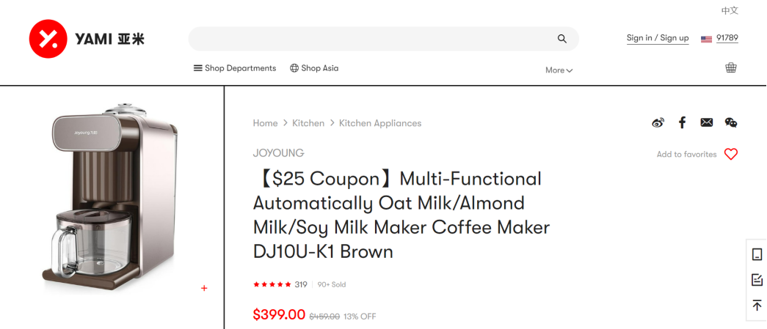Screen dimensions: 767x329
Task: Click Sign in / Sign up link
Action: (x=657, y=38)
